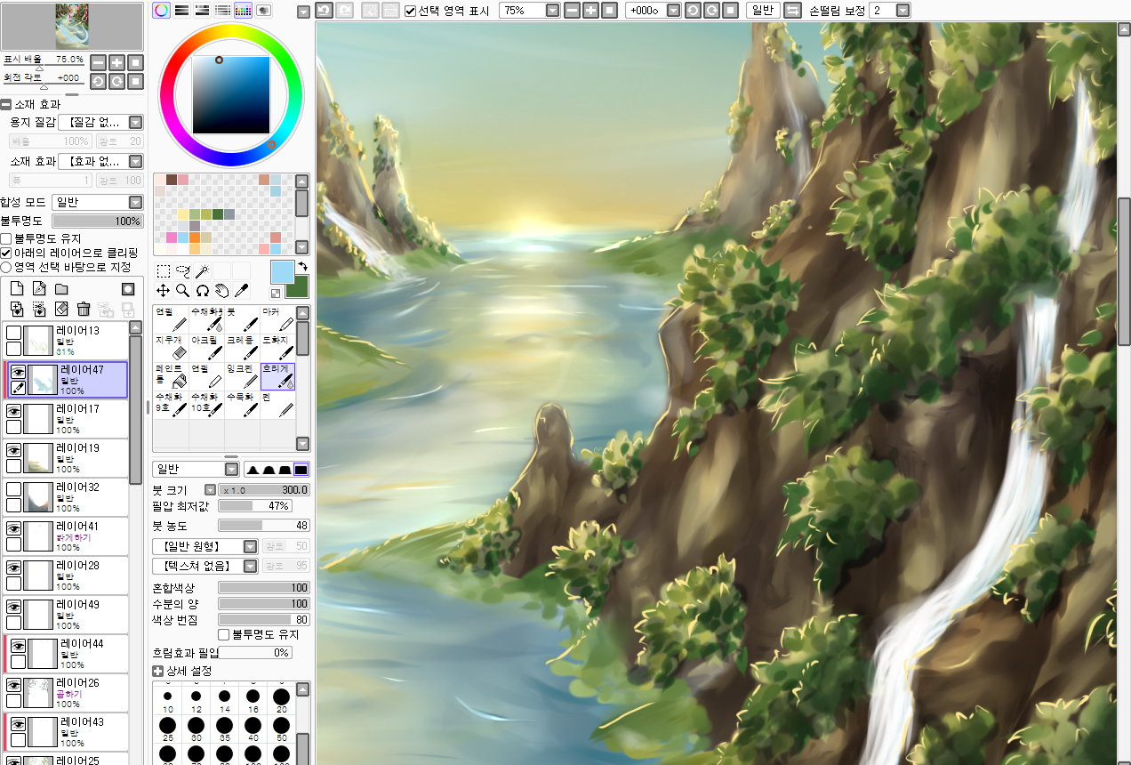Viewport: 1131px width, 765px height.
Task: Click the 일반 button in top toolbar
Action: (762, 11)
